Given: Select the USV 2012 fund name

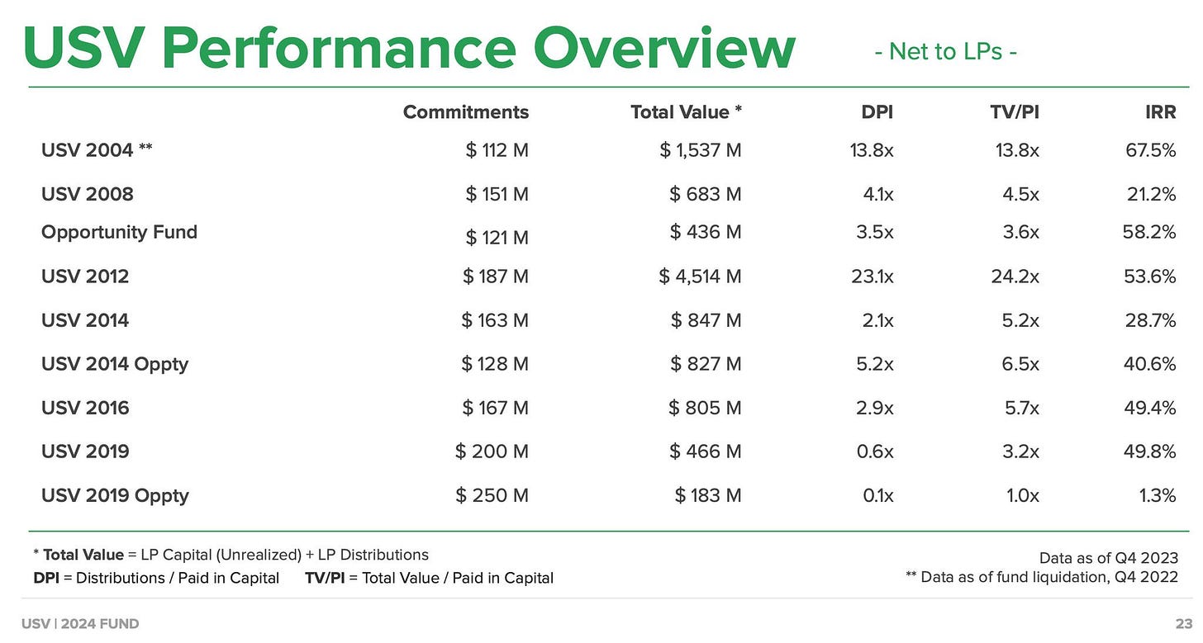Looking at the screenshot, I should click(85, 276).
